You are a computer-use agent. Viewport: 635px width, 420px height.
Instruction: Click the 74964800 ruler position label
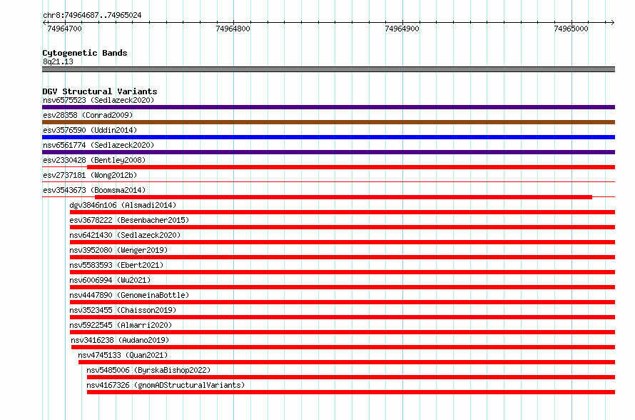pyautogui.click(x=233, y=29)
